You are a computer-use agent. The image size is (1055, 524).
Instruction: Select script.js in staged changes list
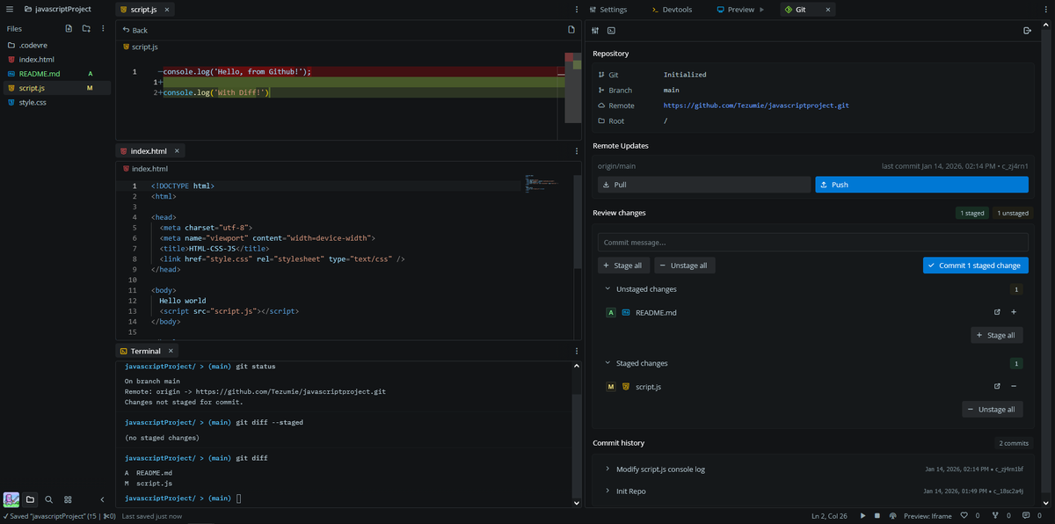[648, 387]
